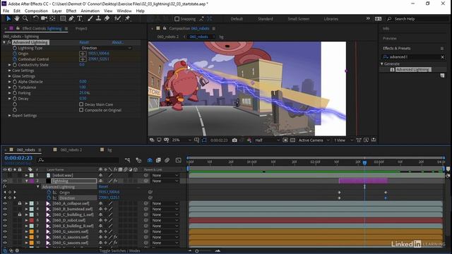Click the current time indicator playhead
The width and height of the screenshot is (452, 254).
(x=364, y=163)
